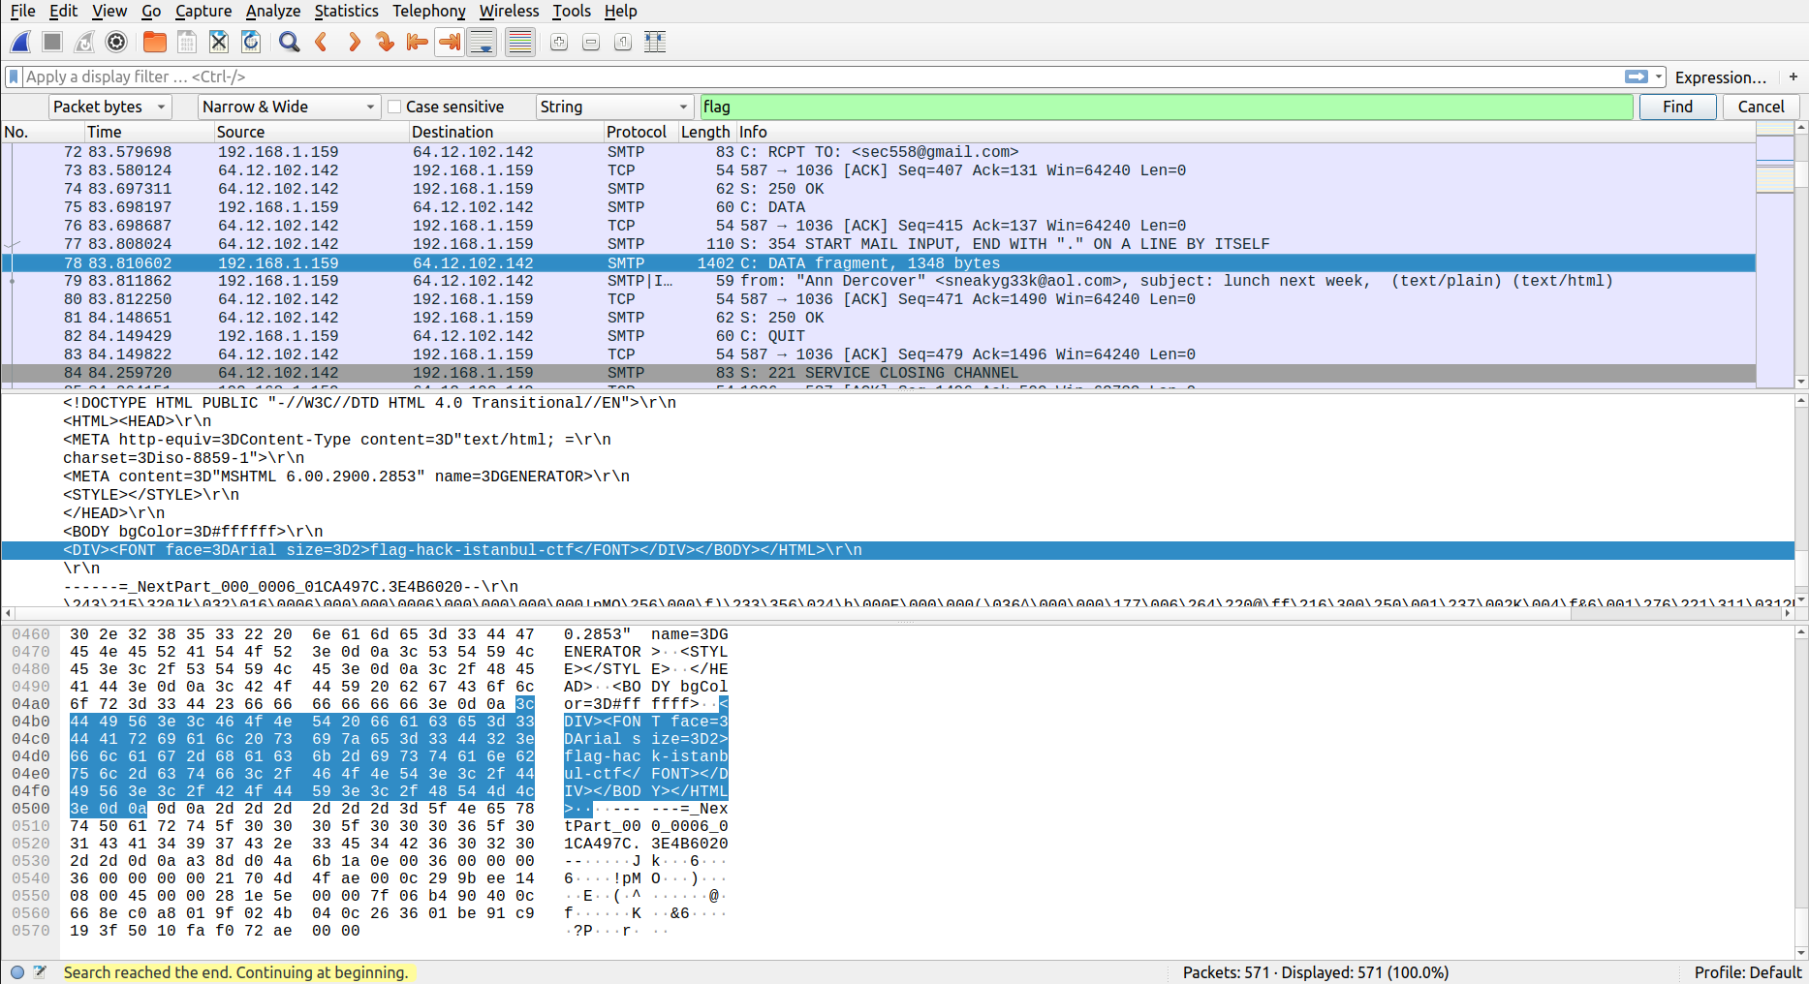Open a capture file with folder icon

coord(154,42)
